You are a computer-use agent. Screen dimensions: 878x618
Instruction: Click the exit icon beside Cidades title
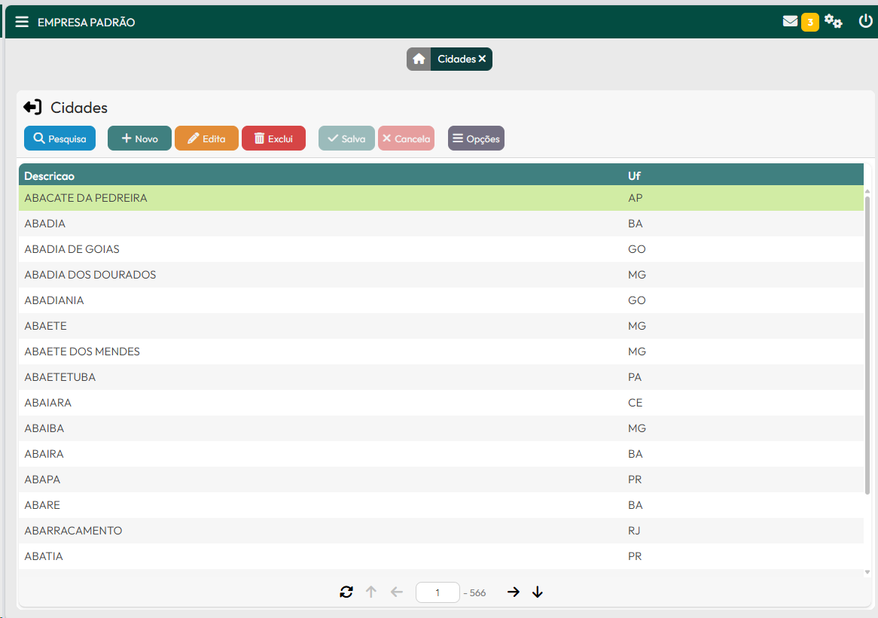(32, 108)
